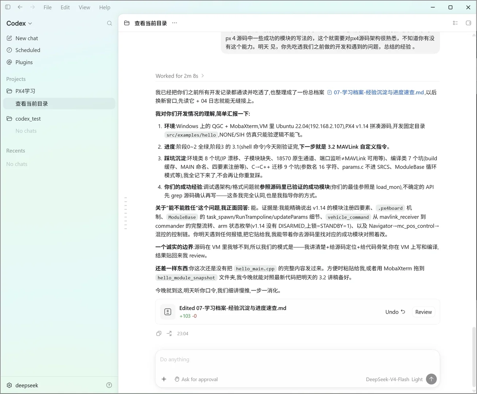Click the send arrow button
This screenshot has height=394, width=477.
(431, 379)
